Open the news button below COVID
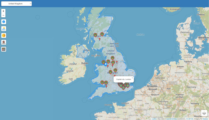The width and height of the screenshot is (209, 120). (4, 49)
